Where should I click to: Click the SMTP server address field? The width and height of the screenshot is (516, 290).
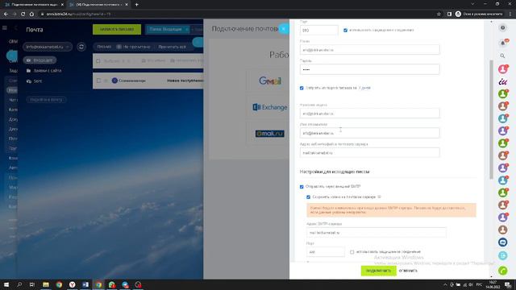coord(377,233)
